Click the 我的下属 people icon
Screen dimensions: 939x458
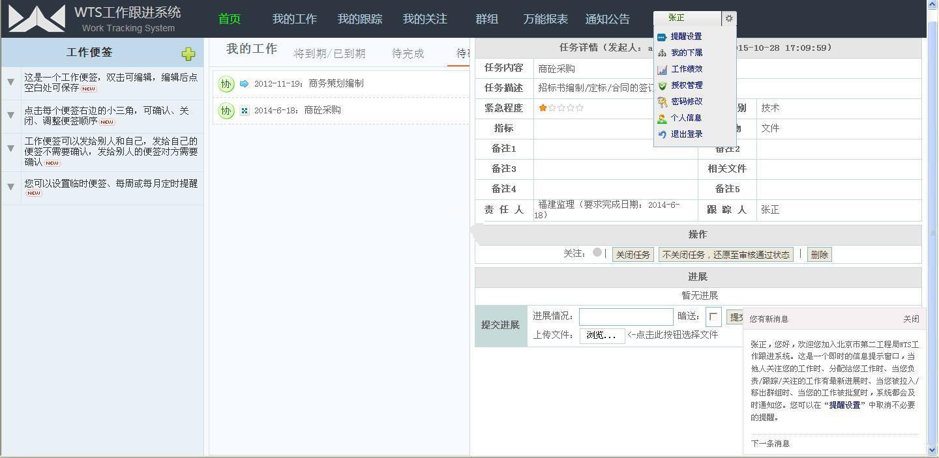point(663,52)
